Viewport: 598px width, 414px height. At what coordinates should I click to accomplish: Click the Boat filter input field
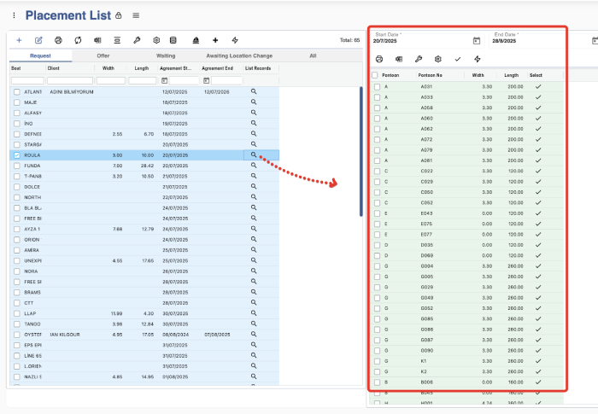point(28,80)
